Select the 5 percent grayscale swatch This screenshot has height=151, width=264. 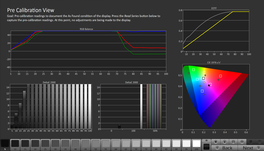pyautogui.click(x=5, y=145)
